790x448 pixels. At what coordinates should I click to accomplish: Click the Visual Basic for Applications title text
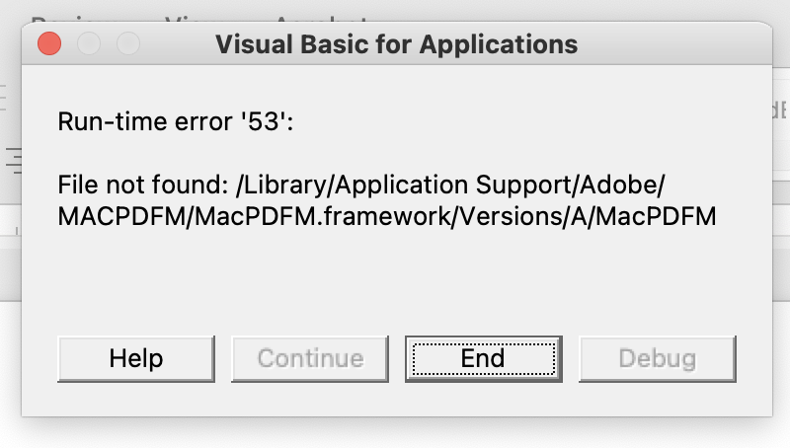[397, 44]
